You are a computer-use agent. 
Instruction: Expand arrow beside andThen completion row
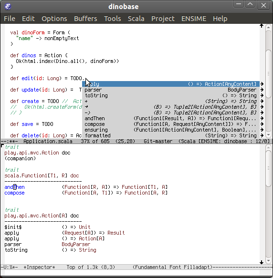[262, 118]
